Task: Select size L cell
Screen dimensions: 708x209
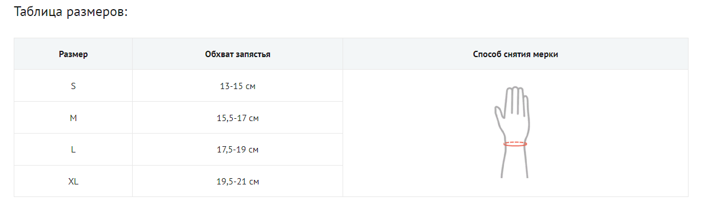Action: point(73,150)
